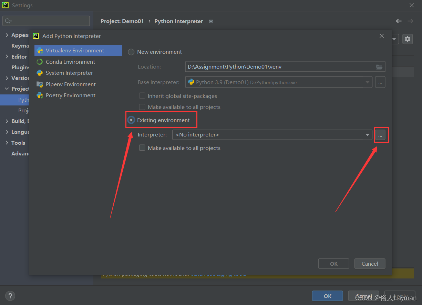Screen dimensions: 422x305
Task: Select Virtualenv Environment in the interpreter list
Action: [x=78, y=51]
